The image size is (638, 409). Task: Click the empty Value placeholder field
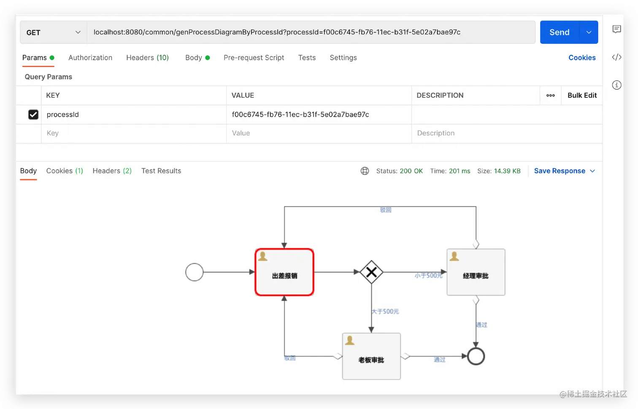319,133
